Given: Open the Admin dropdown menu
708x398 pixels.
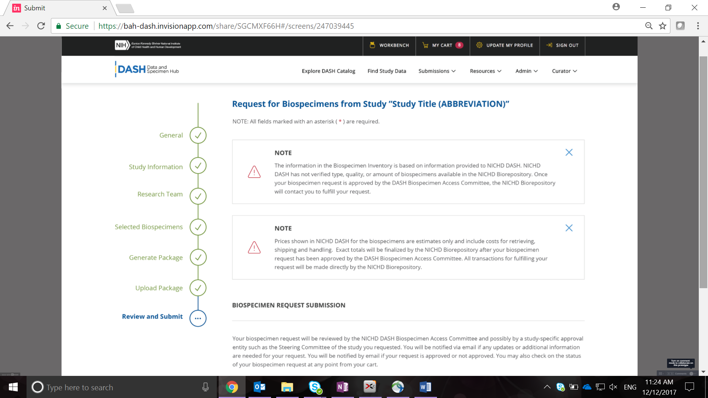Looking at the screenshot, I should click(526, 71).
